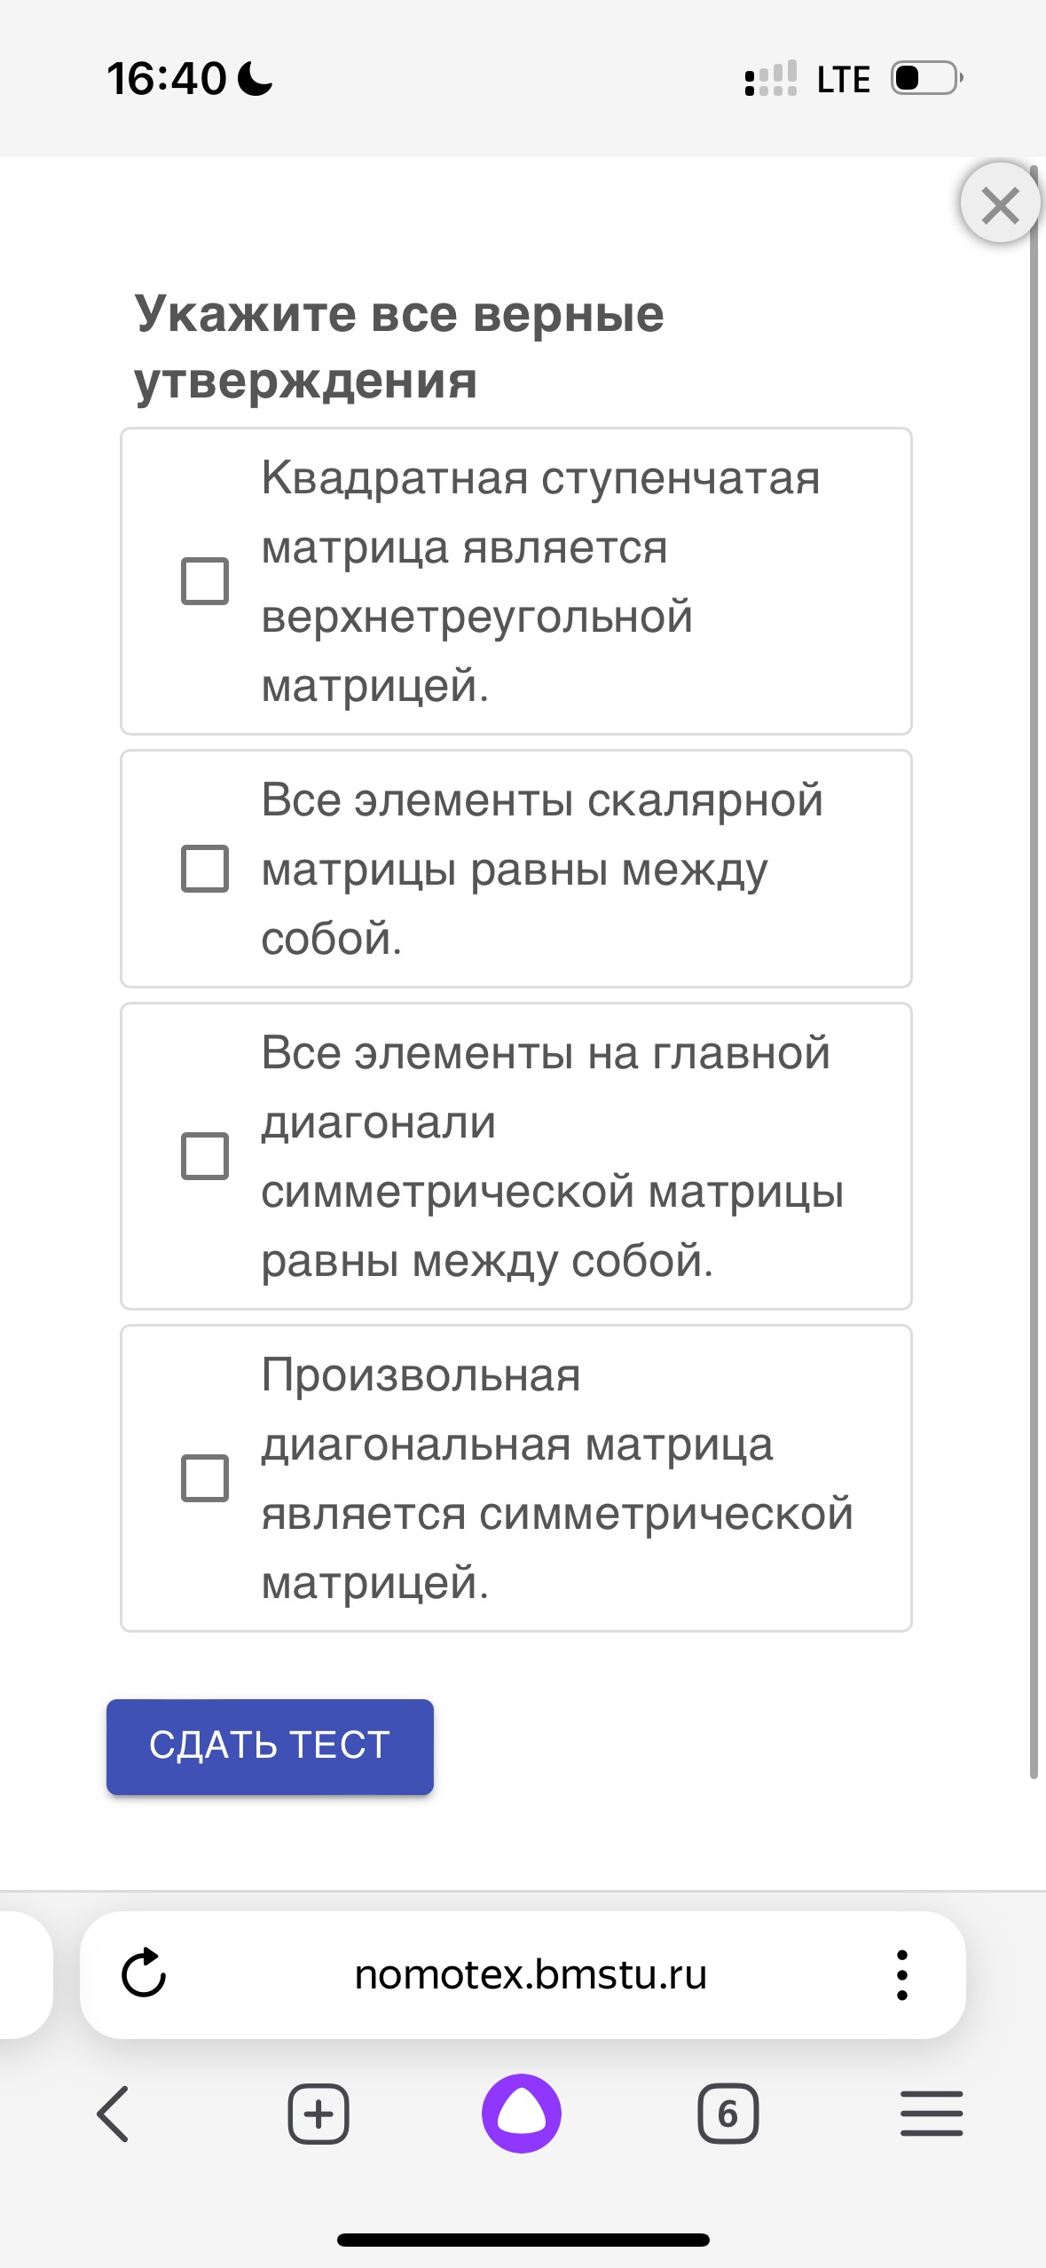This screenshot has height=2268, width=1046.
Task: Select the text 'Произвольная диагональная матрица' option
Action: click(x=516, y=1410)
